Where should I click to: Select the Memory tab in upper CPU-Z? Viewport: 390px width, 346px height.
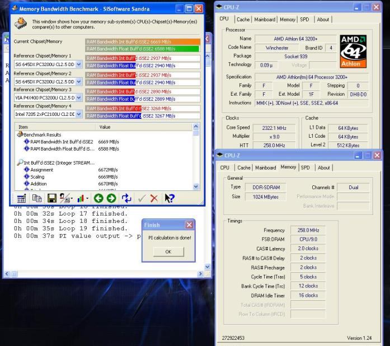pos(288,20)
